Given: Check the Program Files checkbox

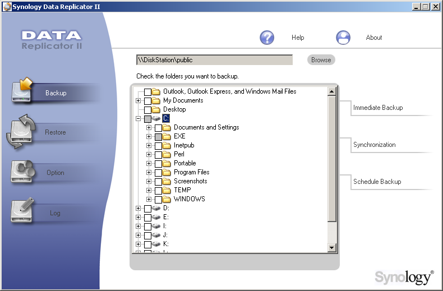Looking at the screenshot, I should 158,173.
